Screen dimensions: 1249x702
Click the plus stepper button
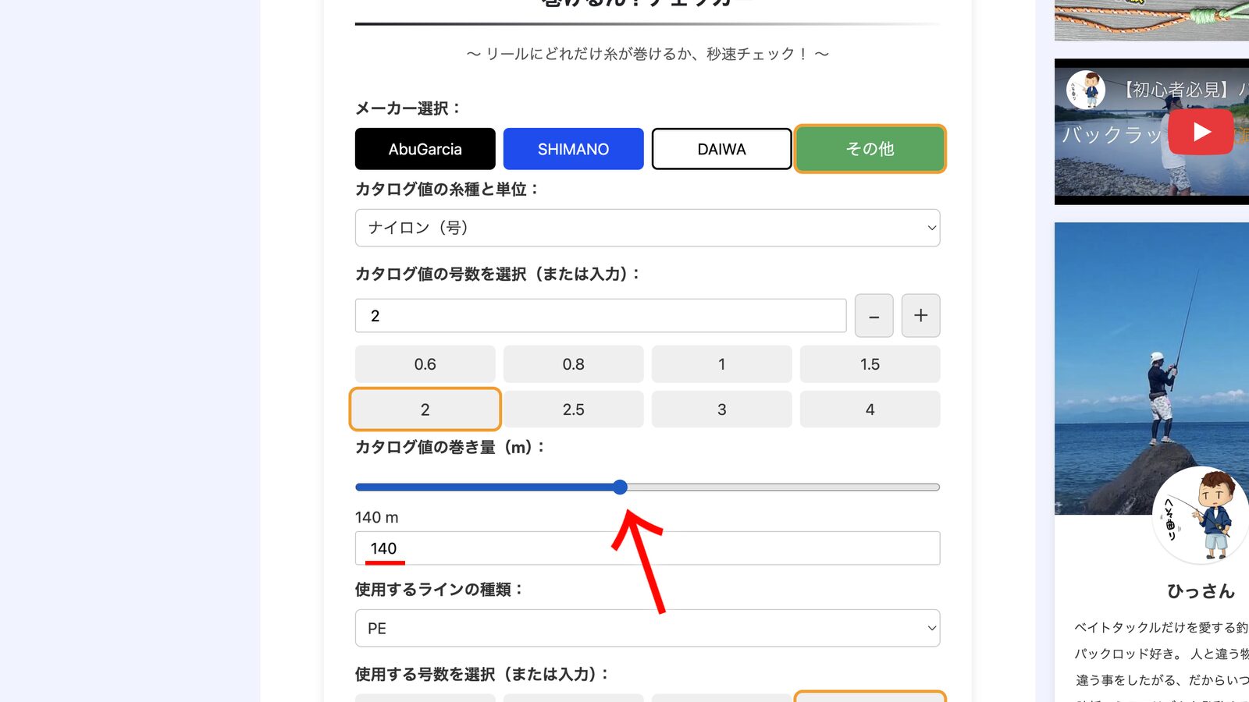(920, 315)
